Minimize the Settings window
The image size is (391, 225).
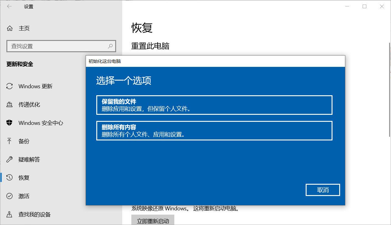pos(347,6)
